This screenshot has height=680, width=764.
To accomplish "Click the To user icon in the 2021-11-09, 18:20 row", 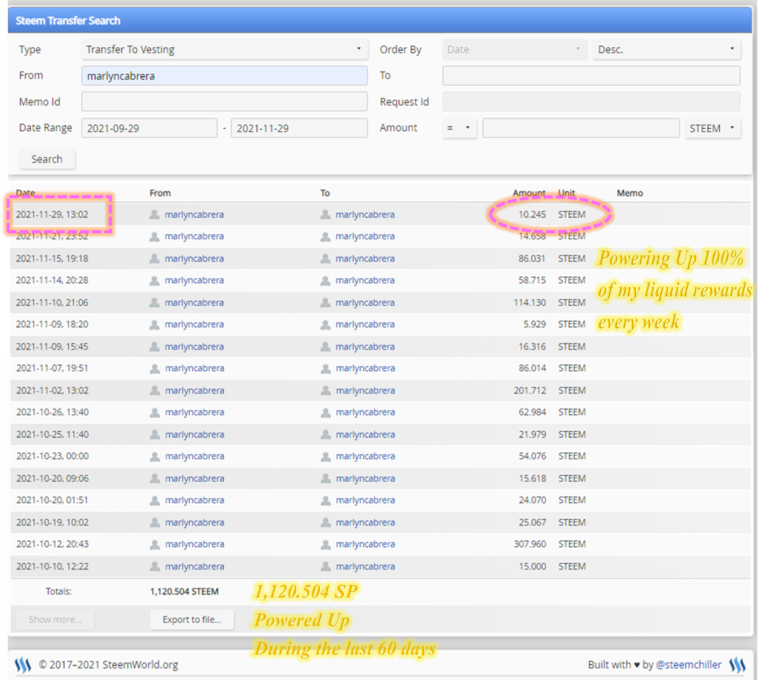I will tap(325, 325).
